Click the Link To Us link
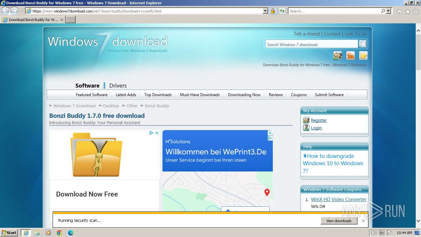Screen dimensions: 421x237 356,34
